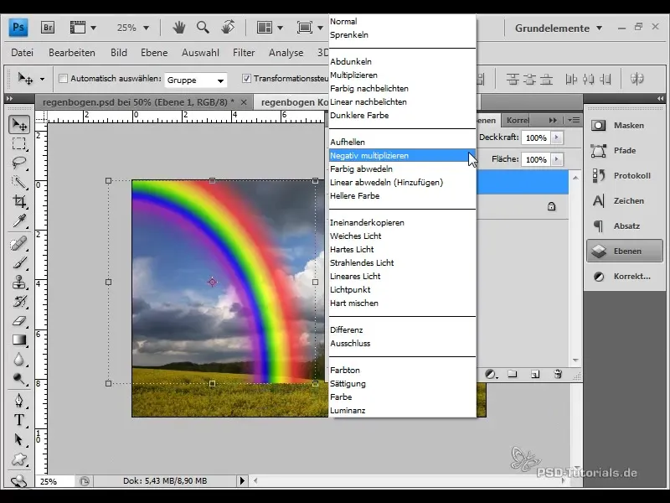Select the Magic Wand tool
670x503 pixels.
pos(19,182)
